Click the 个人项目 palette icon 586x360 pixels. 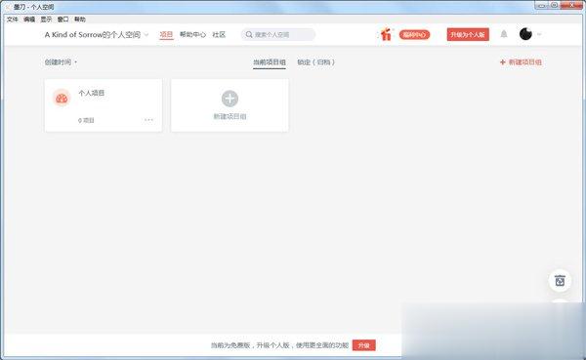(x=62, y=99)
